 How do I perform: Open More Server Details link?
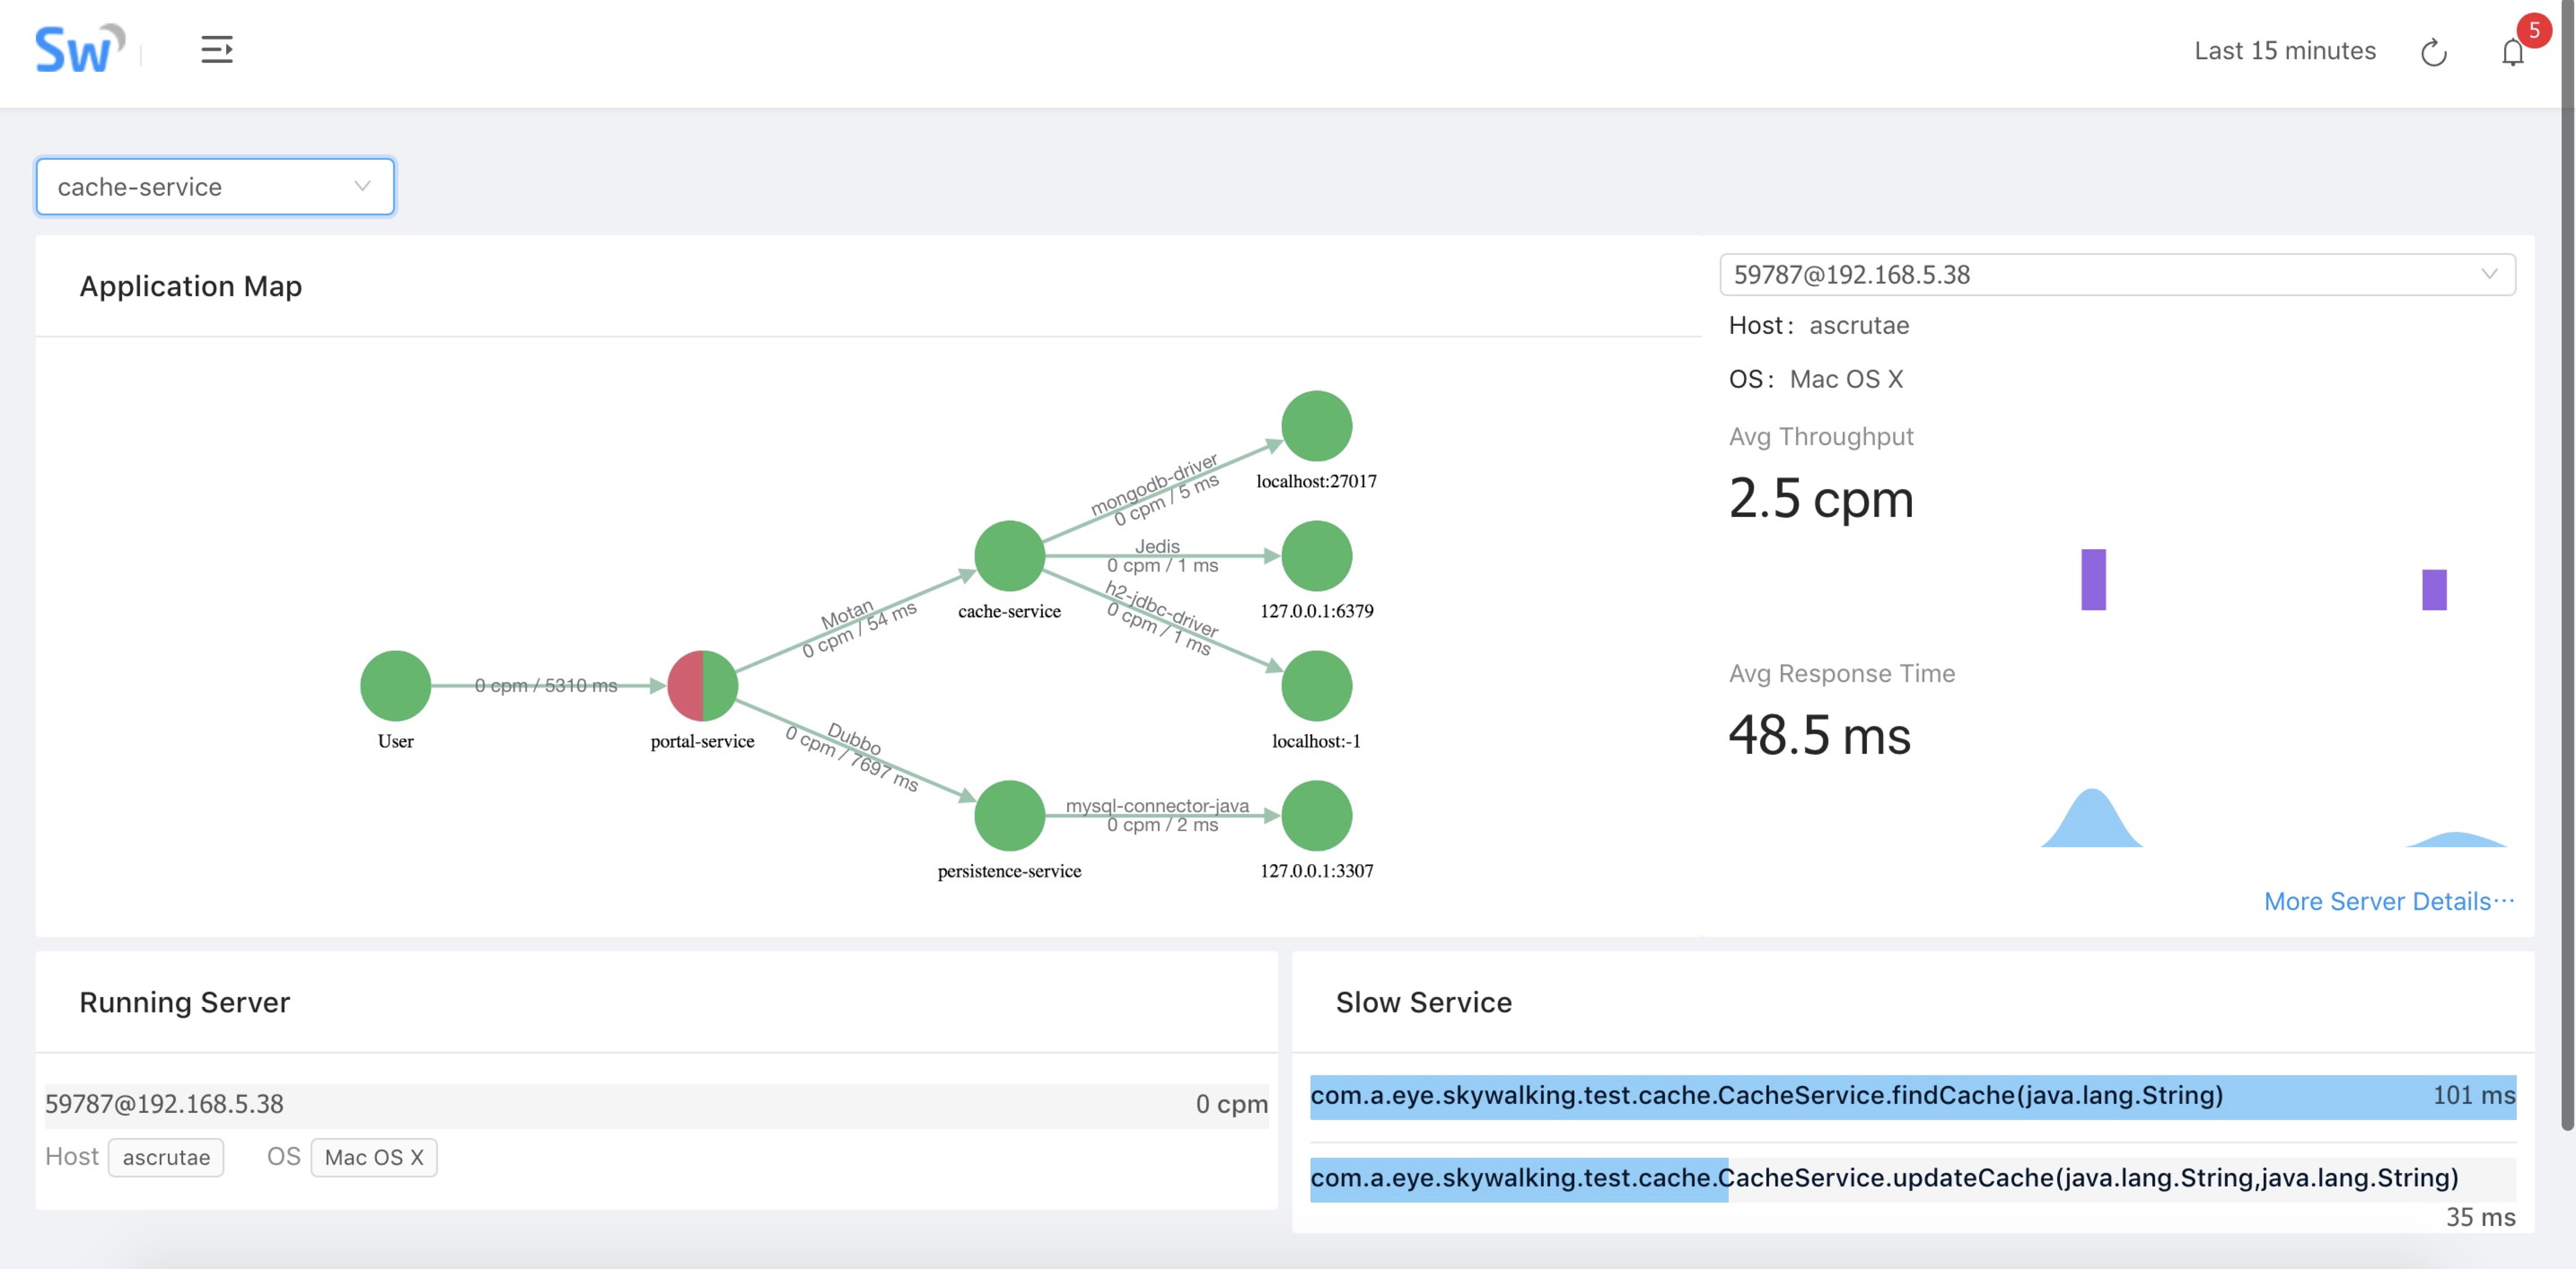[2388, 901]
